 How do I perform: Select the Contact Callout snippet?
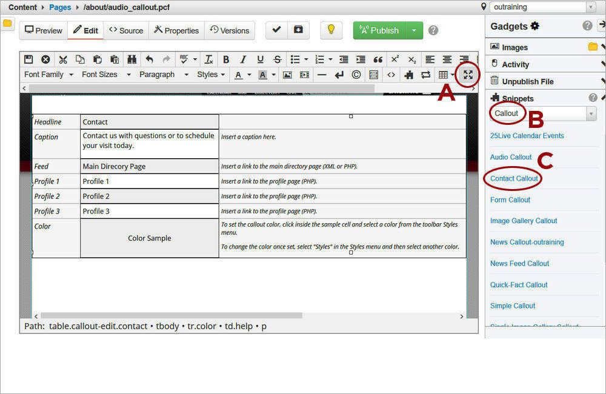pos(514,178)
